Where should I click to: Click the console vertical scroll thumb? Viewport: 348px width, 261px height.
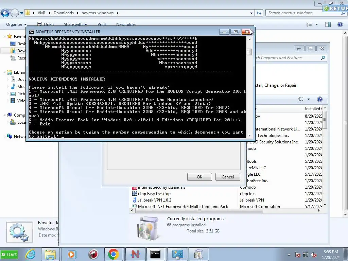coord(249,52)
